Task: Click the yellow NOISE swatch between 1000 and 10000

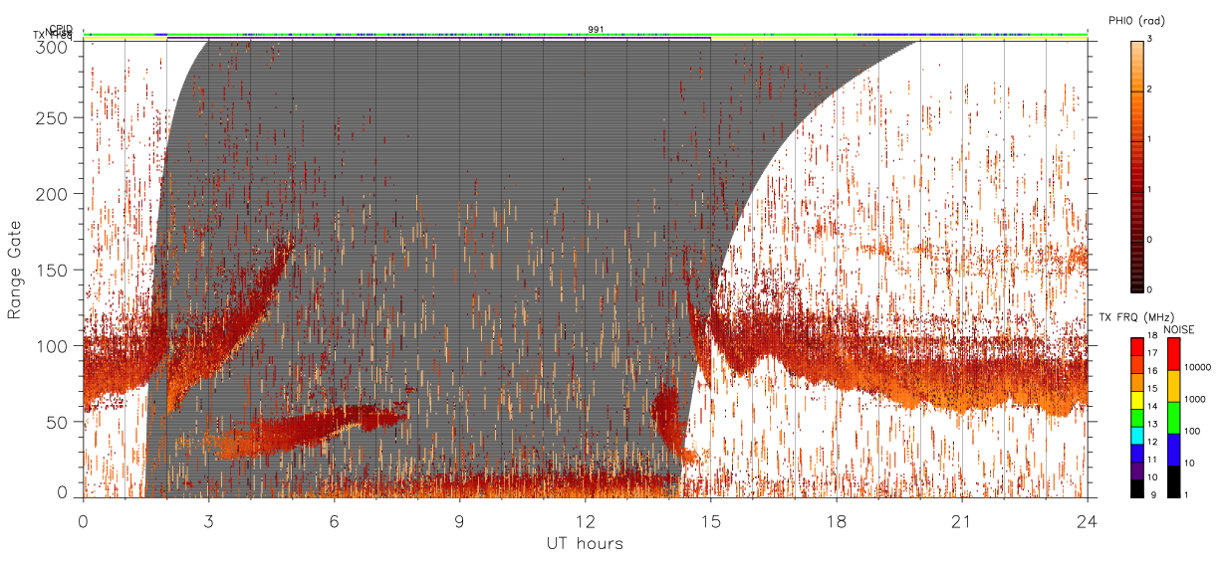Action: click(x=1173, y=386)
